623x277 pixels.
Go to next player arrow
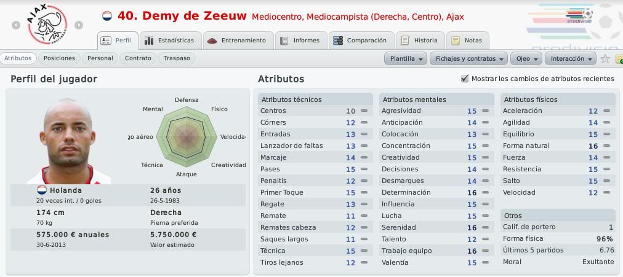(79, 25)
